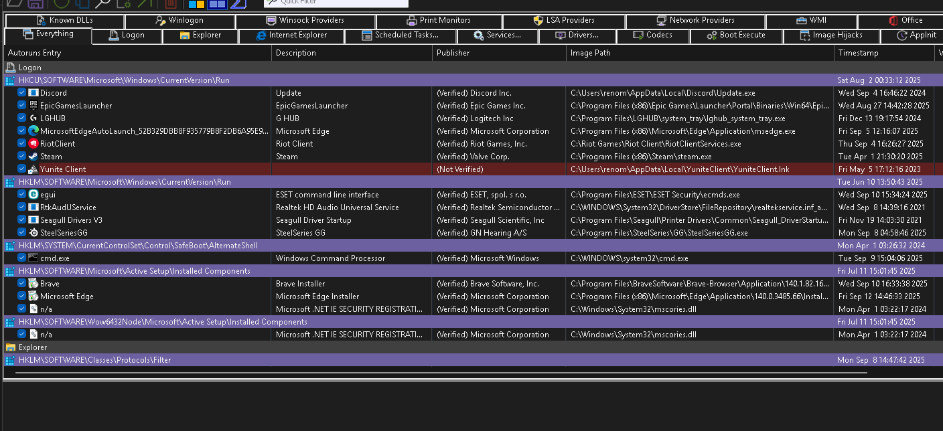Click the Seagull Drivers V3 icon
The image size is (943, 431).
tap(33, 220)
